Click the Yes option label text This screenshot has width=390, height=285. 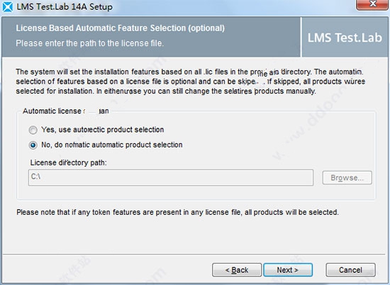pyautogui.click(x=103, y=130)
